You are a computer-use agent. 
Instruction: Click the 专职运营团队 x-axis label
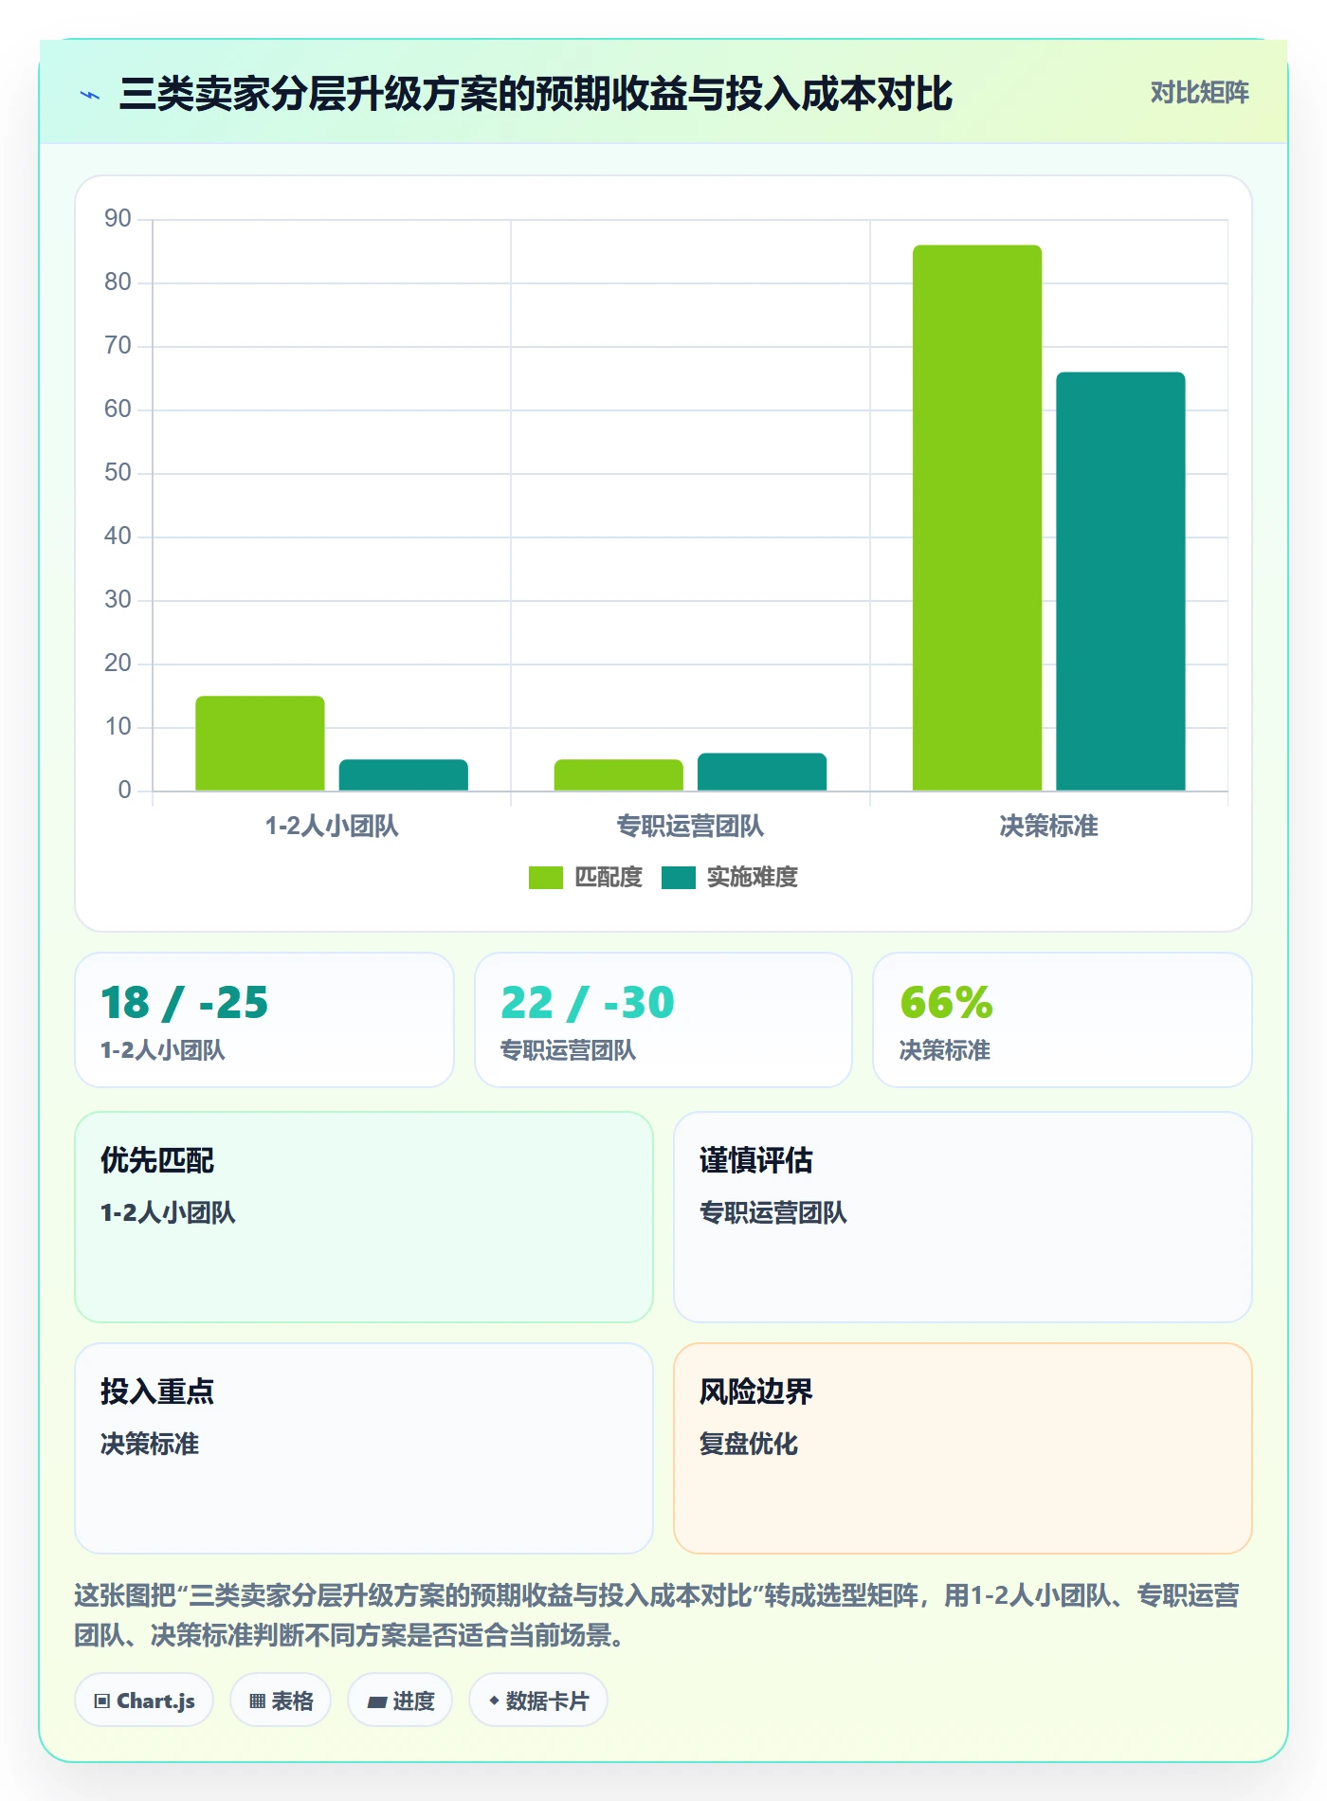(x=690, y=827)
